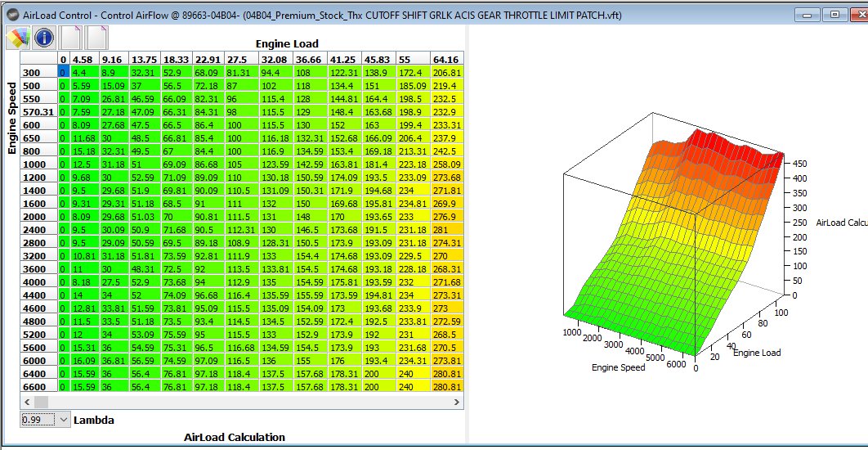
Task: Select cell 7.09 in the 550 row
Action: [85, 98]
